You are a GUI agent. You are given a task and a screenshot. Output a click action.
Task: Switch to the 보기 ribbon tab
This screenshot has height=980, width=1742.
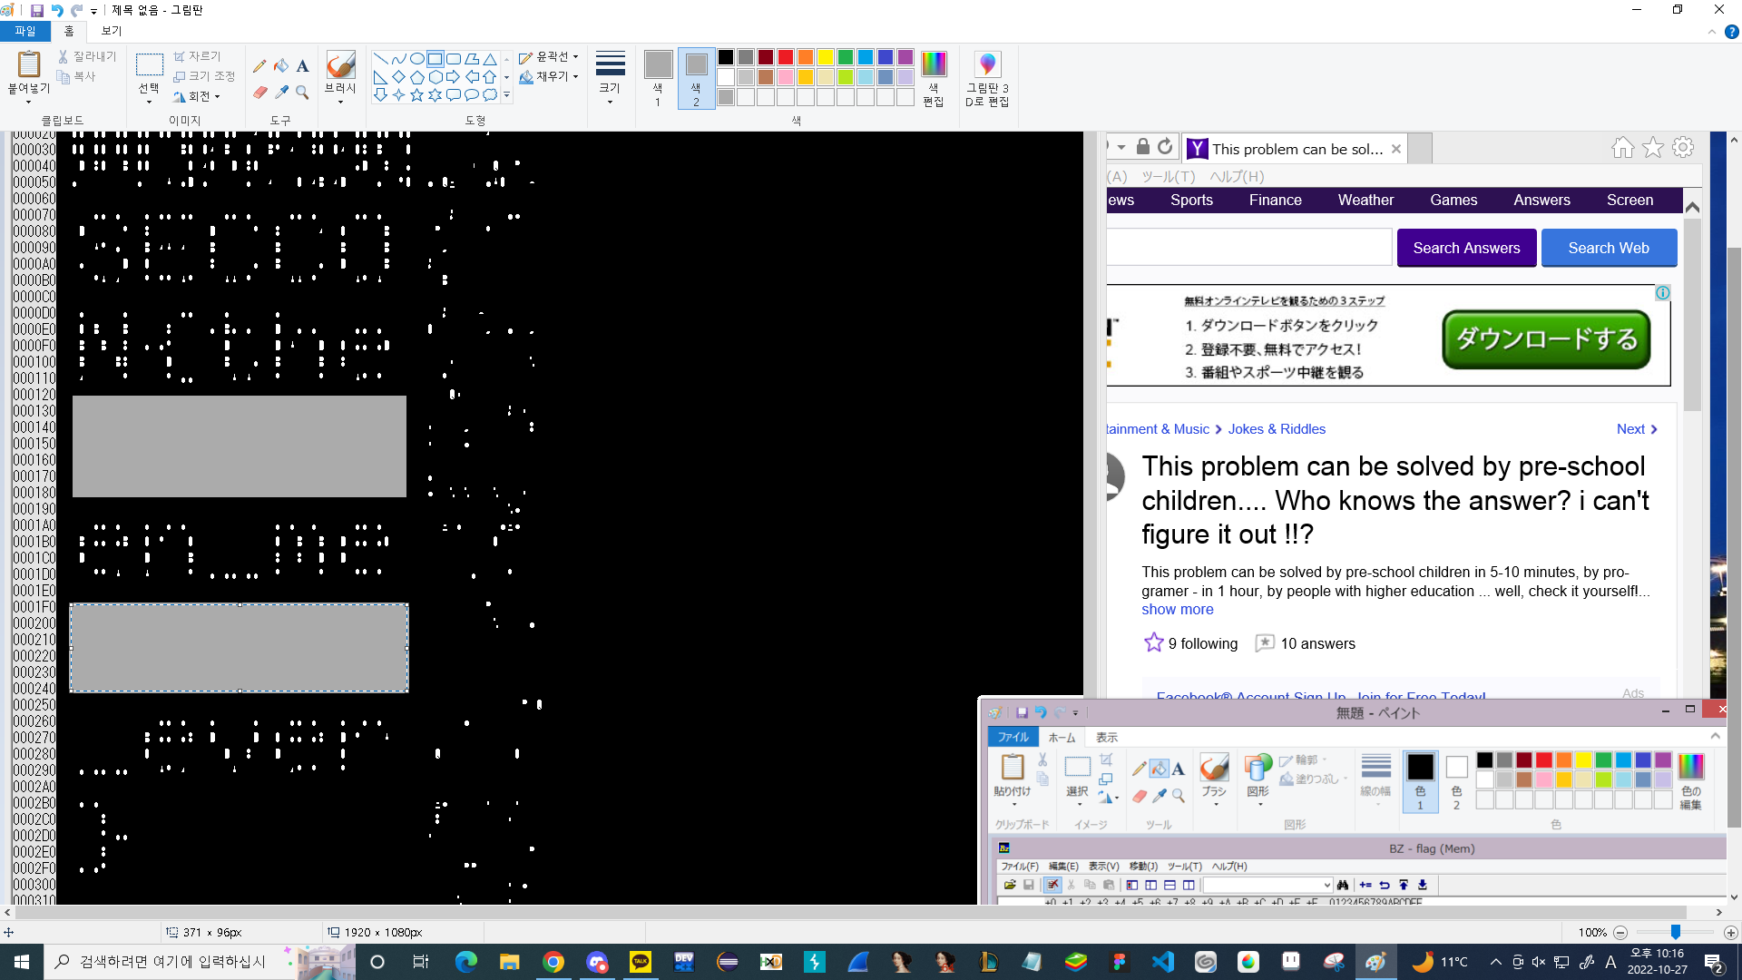point(112,31)
